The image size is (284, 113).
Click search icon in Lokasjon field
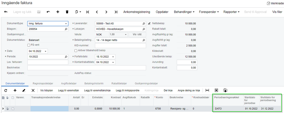[144, 29]
